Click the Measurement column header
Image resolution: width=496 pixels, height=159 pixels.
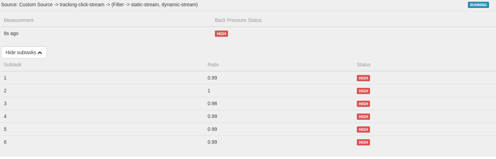(19, 20)
